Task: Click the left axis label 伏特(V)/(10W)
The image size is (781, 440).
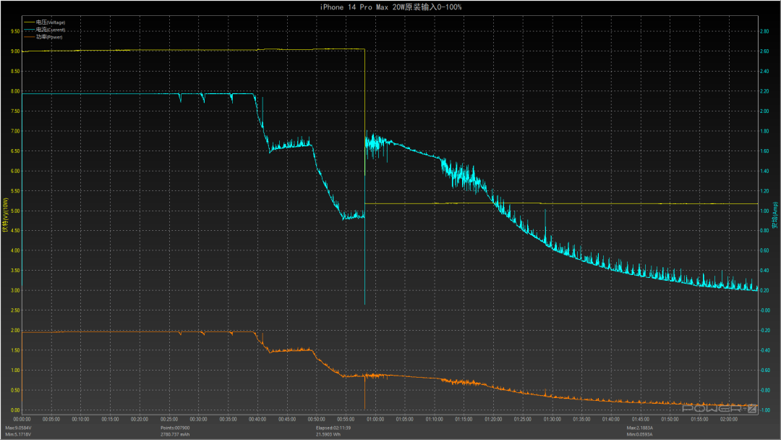Action: tap(6, 215)
